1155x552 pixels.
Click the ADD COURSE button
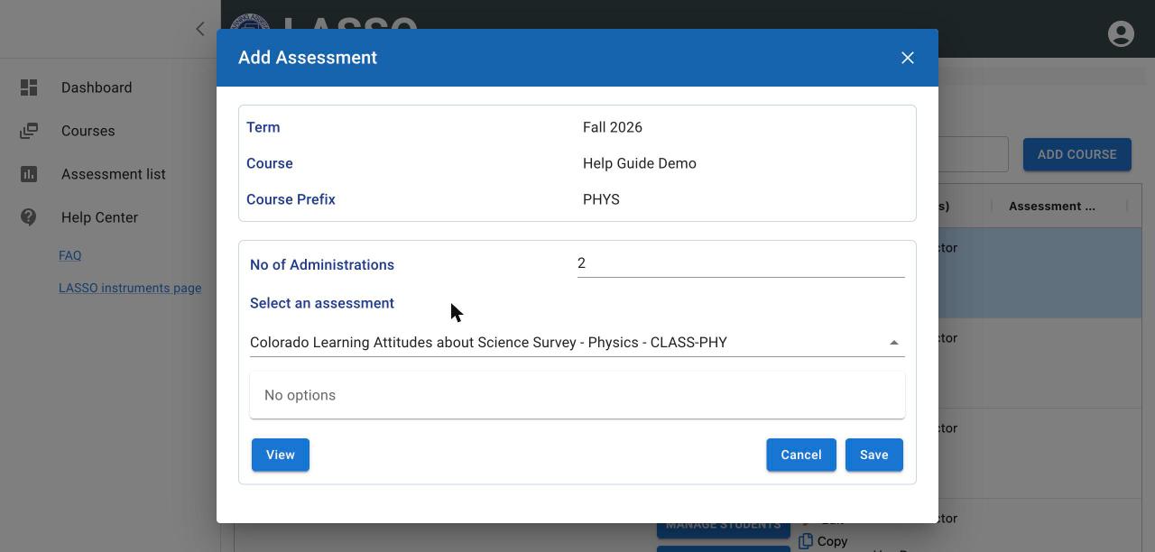point(1076,154)
